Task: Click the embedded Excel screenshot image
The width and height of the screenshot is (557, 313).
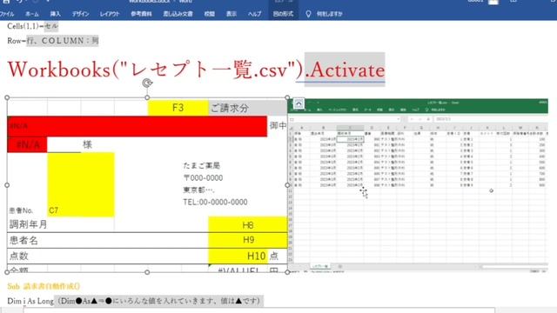Action: 418,185
